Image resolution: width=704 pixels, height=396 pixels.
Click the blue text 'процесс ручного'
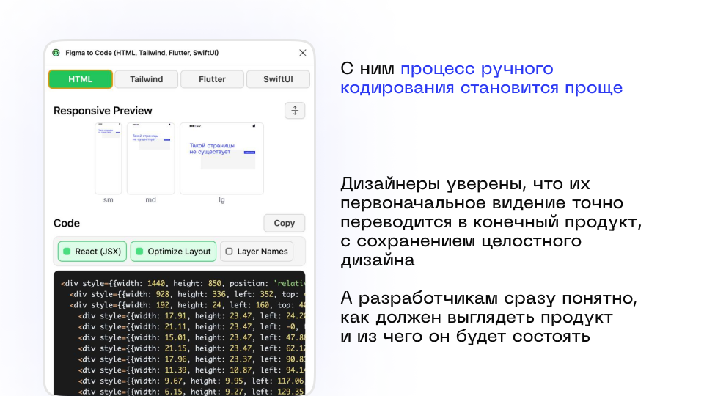coord(477,69)
